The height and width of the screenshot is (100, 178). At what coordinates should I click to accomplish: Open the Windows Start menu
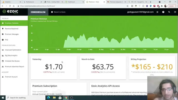coord(3,97)
